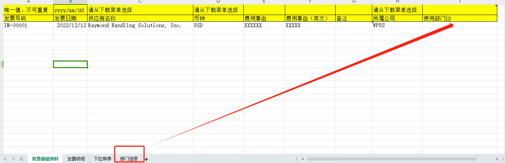The height and width of the screenshot is (163, 505).
Task: Switch to 发票基础资料 sheet tab
Action: (45, 159)
